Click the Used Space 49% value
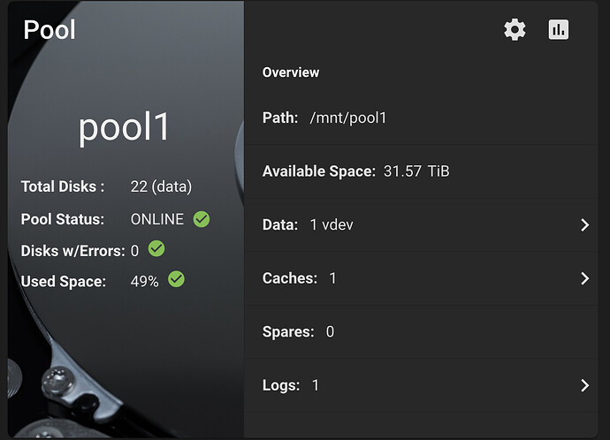The image size is (610, 440). point(144,281)
